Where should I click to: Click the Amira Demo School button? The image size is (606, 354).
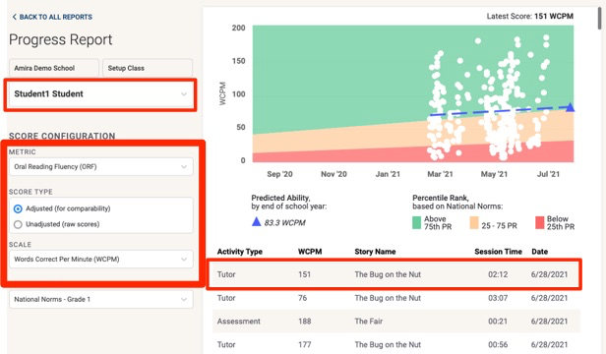pyautogui.click(x=54, y=68)
